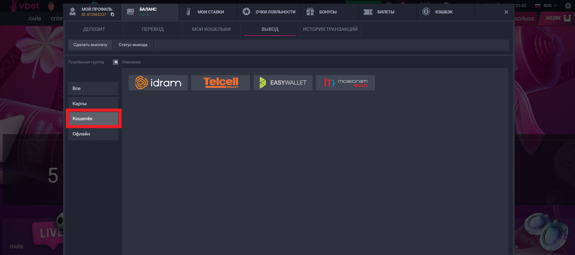Select the Карты payment group

point(93,104)
